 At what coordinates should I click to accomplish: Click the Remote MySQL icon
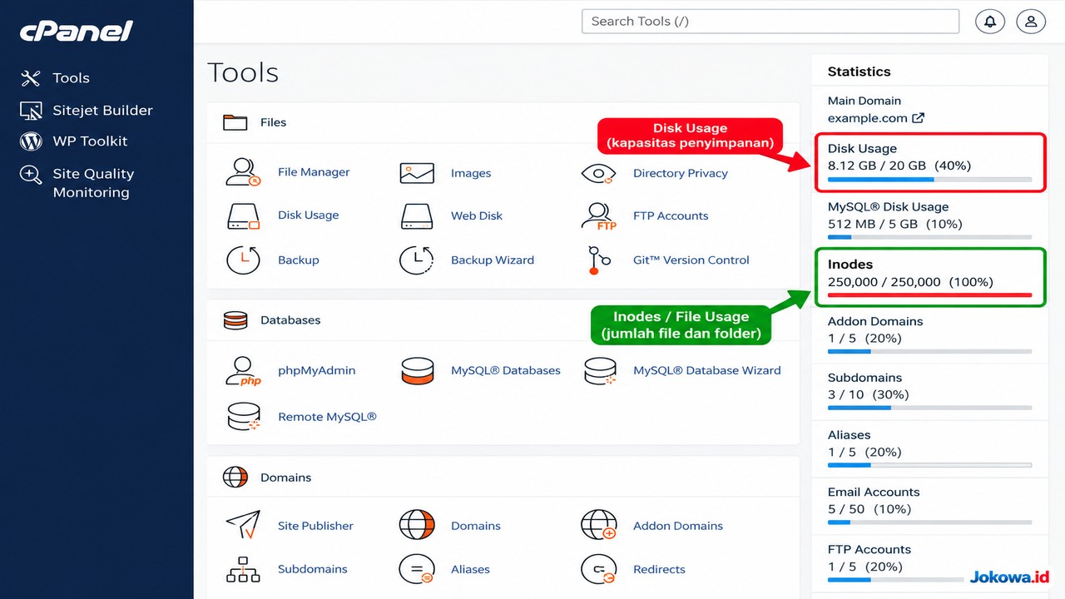pos(243,417)
